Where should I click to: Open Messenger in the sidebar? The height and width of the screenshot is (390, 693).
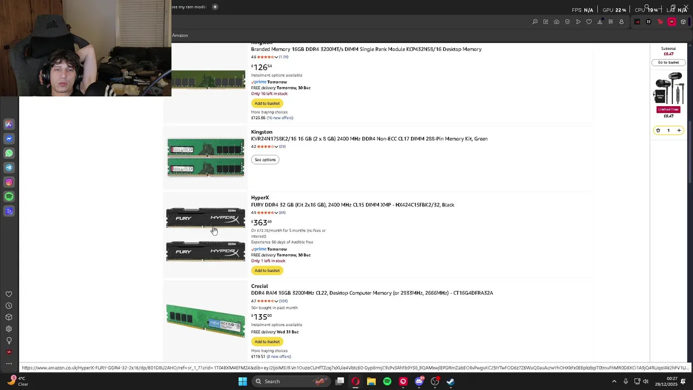(9, 139)
